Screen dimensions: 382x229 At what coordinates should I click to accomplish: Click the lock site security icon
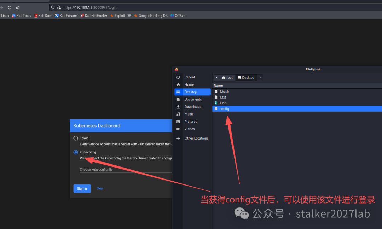pyautogui.click(x=59, y=7)
